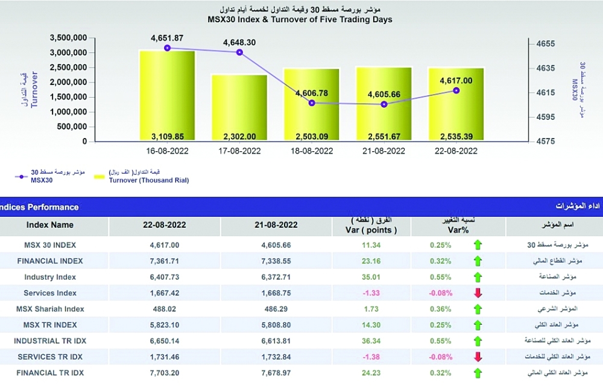The image size is (603, 388).
Task: Click the red down arrow for SERVICES TR IDX
Action: [478, 357]
